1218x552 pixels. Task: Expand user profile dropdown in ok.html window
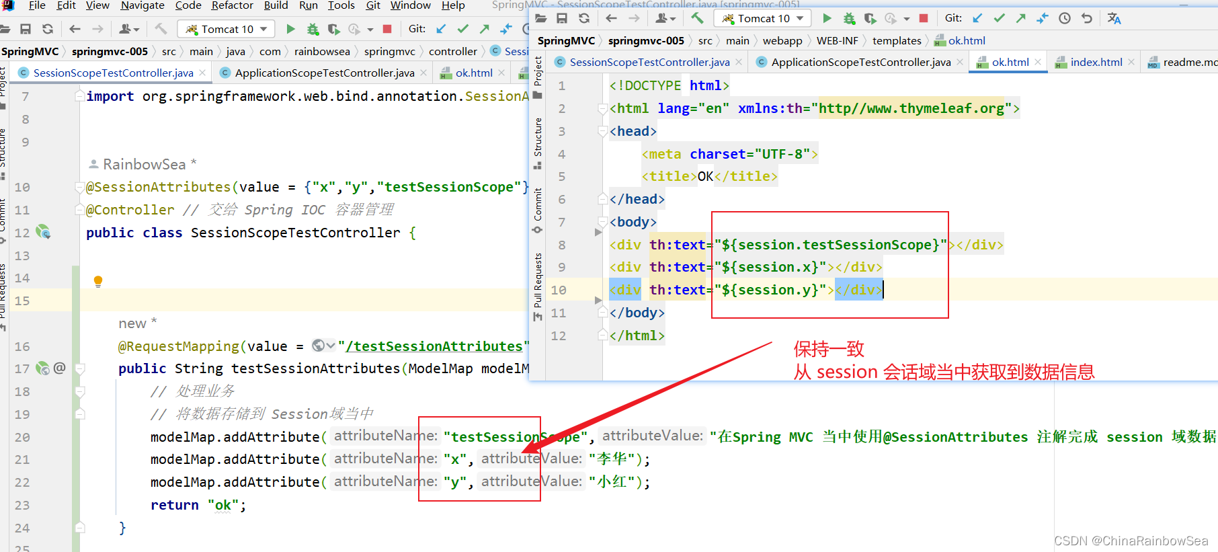tap(666, 18)
